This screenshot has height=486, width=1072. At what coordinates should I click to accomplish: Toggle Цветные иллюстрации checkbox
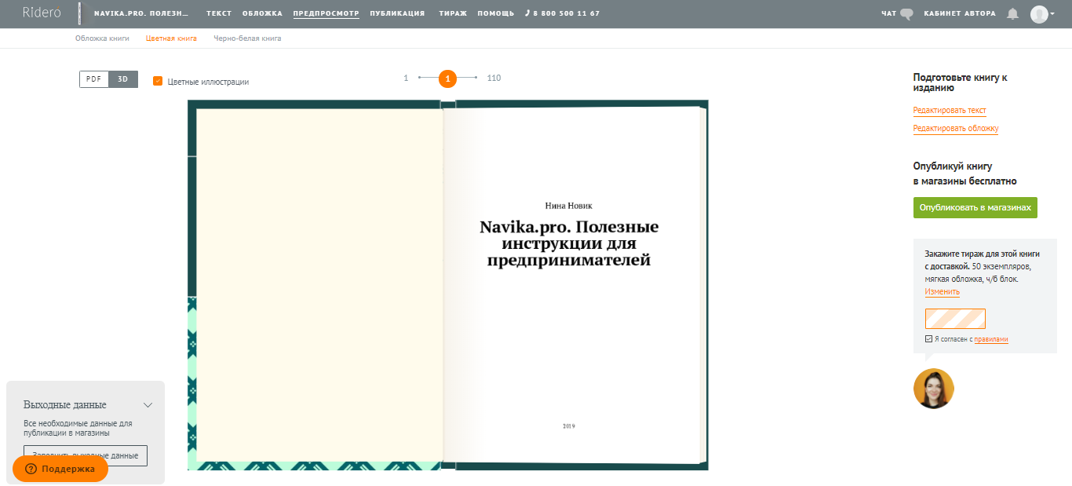tap(158, 81)
